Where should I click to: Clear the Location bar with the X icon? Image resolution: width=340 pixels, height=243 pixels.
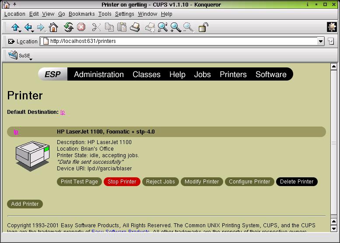click(11, 42)
